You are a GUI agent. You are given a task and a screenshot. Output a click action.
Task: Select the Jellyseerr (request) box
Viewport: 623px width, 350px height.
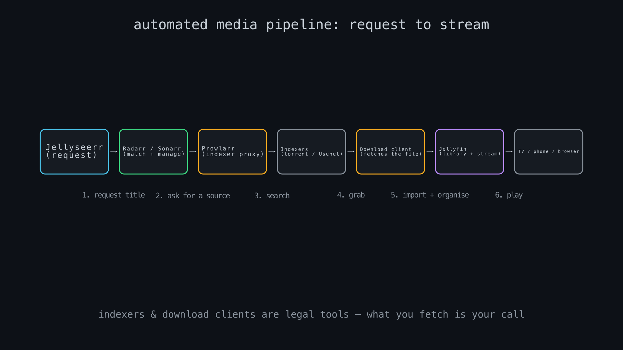pos(74,152)
